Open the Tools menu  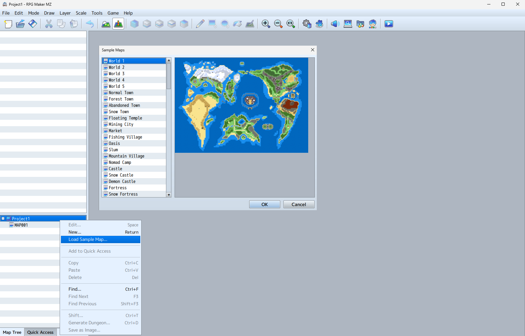pos(97,13)
